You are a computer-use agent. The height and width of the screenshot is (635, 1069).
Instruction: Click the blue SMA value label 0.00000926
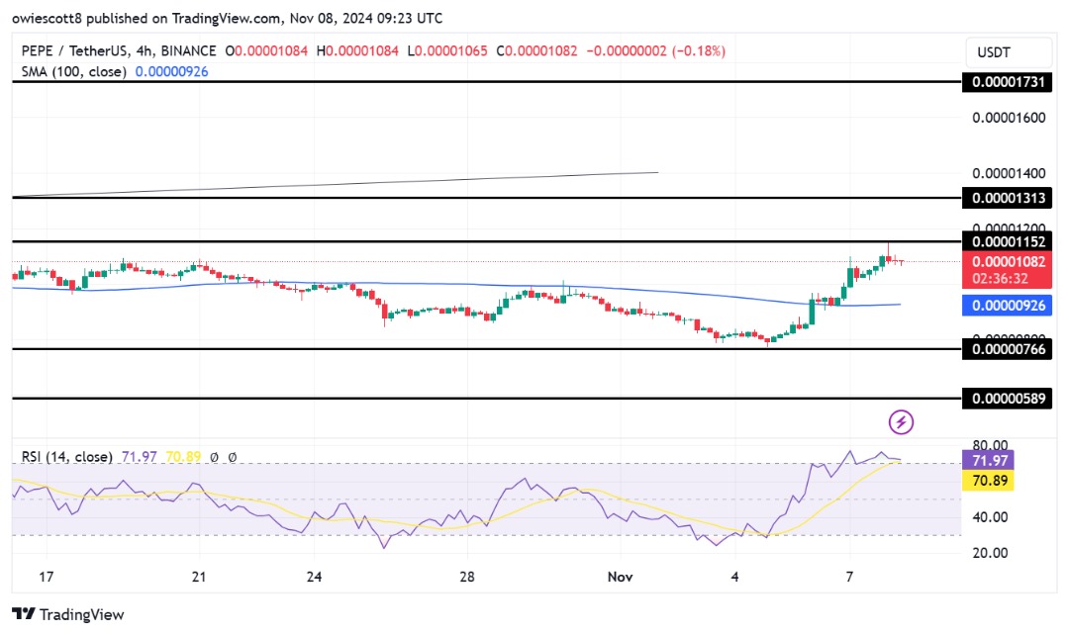1009,306
